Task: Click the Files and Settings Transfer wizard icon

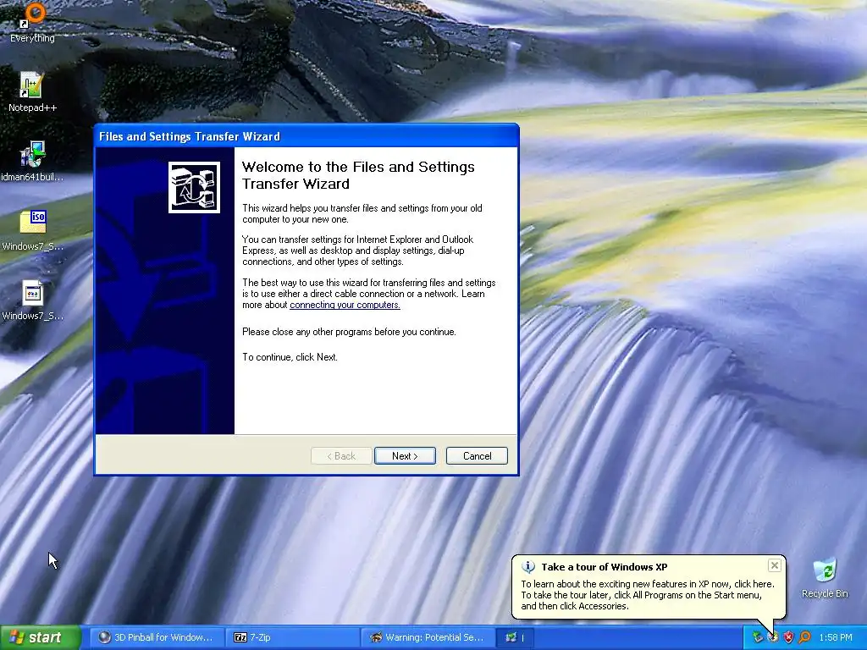Action: pyautogui.click(x=194, y=187)
